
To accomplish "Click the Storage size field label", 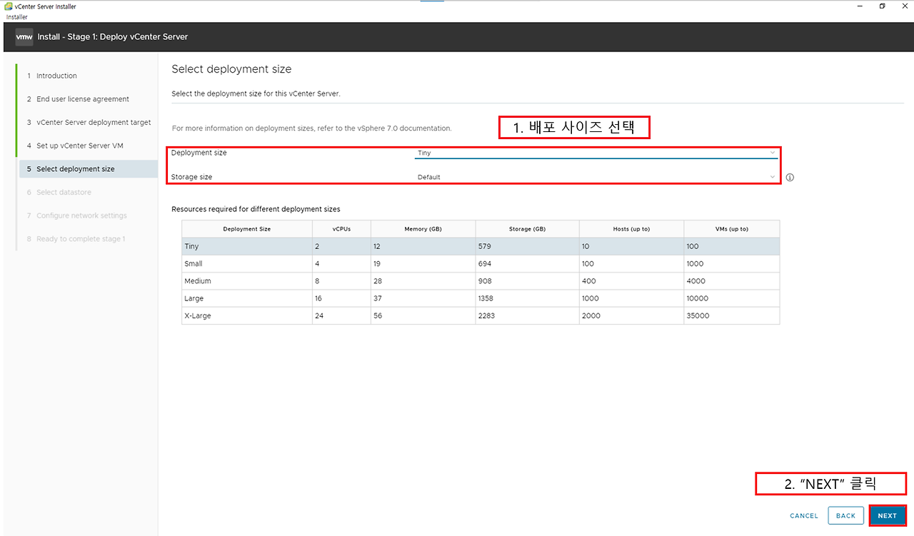I will (x=191, y=176).
